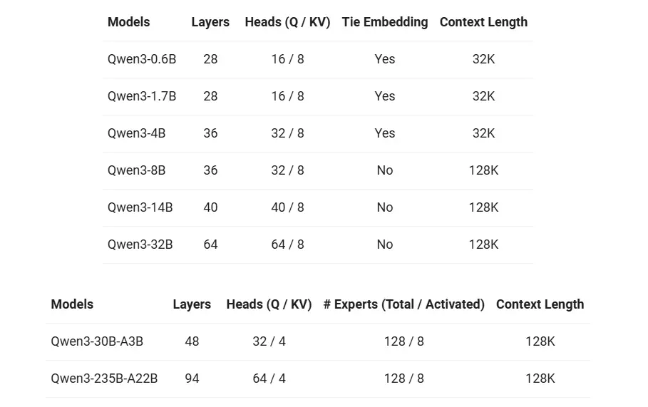
Task: Click the Tie Embedding column header
Action: 385,22
